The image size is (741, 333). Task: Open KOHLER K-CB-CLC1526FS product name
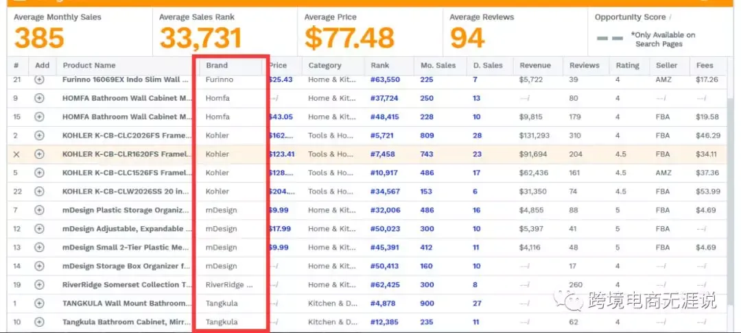click(127, 173)
